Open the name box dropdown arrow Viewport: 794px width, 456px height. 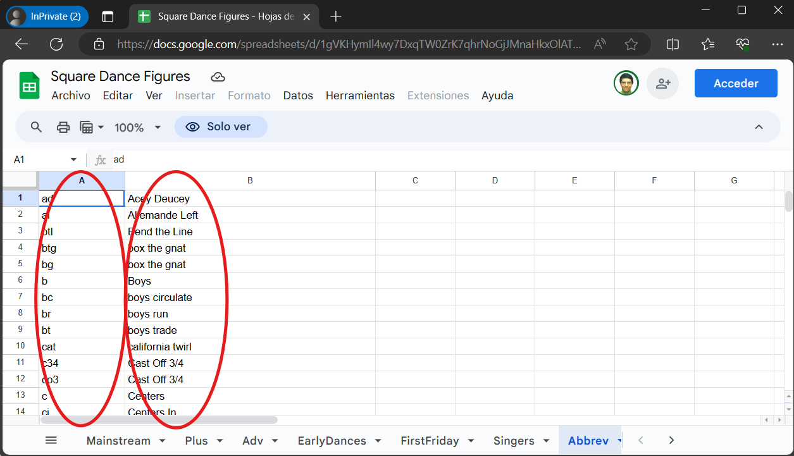tap(73, 160)
